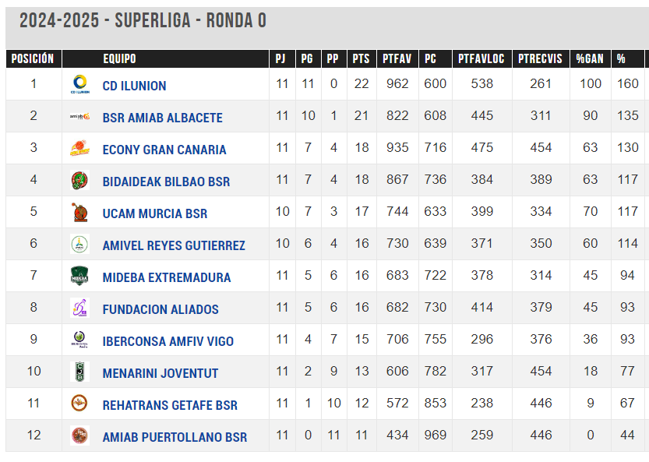
Task: Open the Mideba Extremadura green shield logo
Action: (80, 276)
